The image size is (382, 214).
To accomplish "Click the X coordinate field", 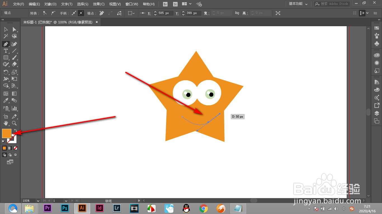I will click(x=165, y=13).
